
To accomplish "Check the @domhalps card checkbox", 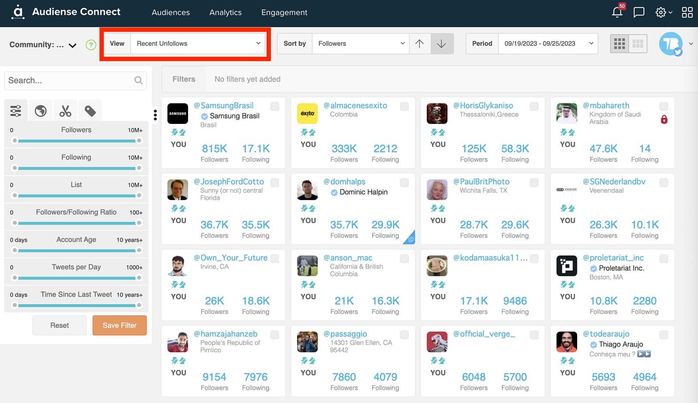I will point(404,183).
